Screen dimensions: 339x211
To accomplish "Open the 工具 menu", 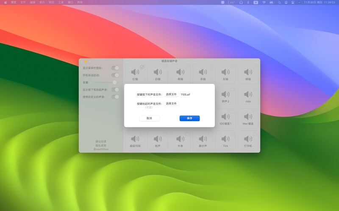I will click(x=61, y=3).
